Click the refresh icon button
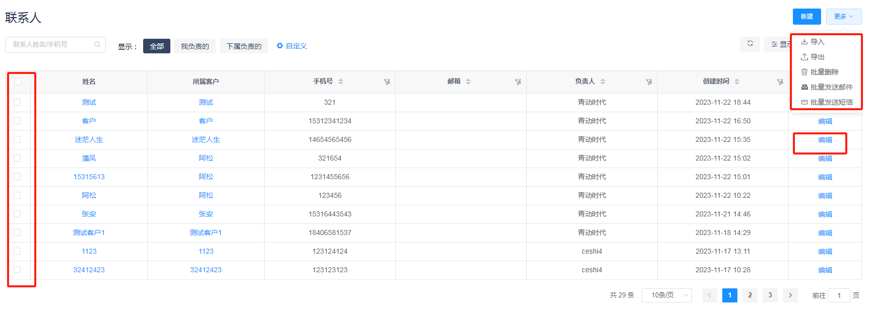Viewport: 872px width, 310px height. pos(750,44)
